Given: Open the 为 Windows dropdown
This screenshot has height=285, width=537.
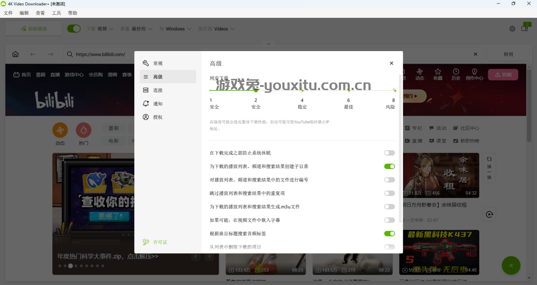Looking at the screenshot, I should (175, 29).
